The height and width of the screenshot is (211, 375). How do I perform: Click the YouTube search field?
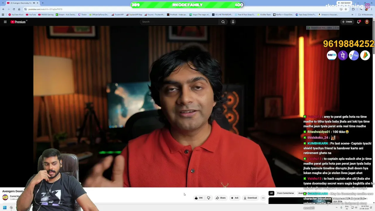pos(179,22)
